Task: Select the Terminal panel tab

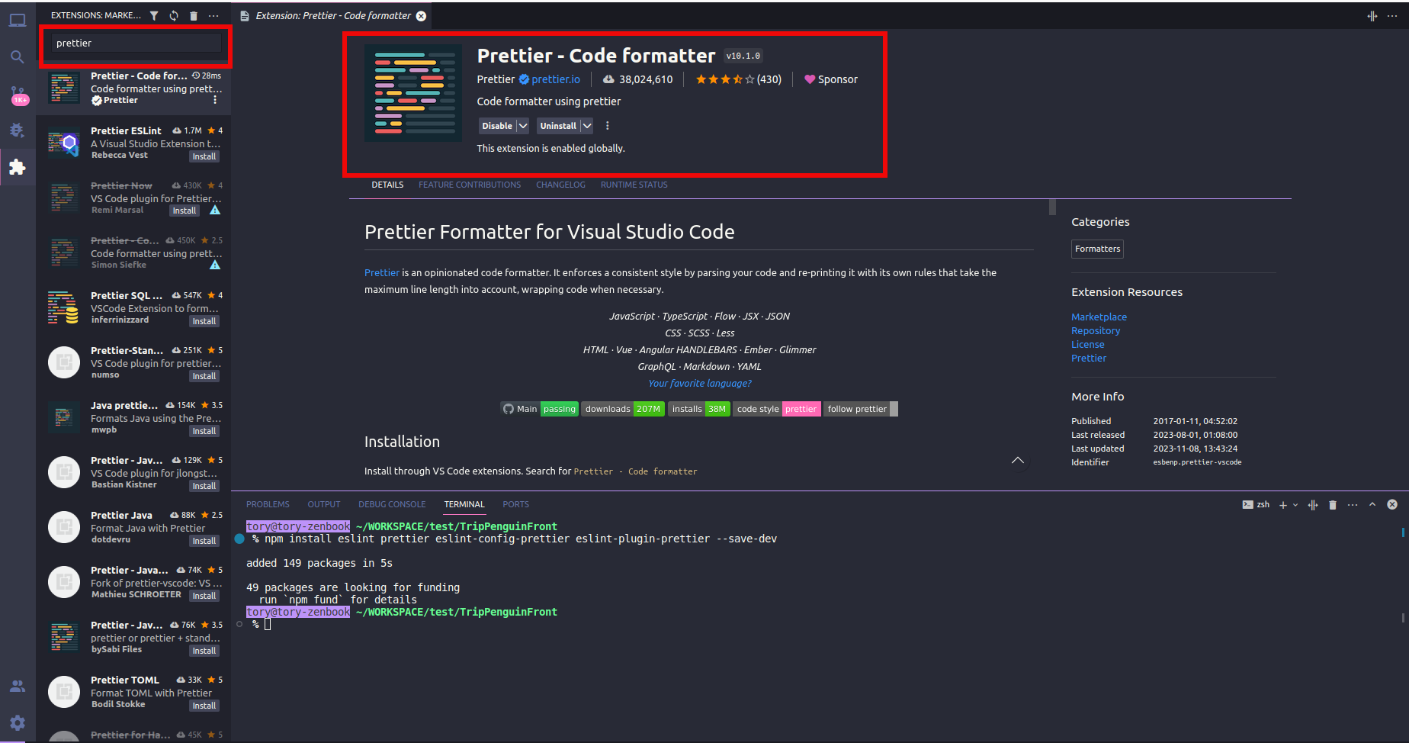Action: (464, 504)
